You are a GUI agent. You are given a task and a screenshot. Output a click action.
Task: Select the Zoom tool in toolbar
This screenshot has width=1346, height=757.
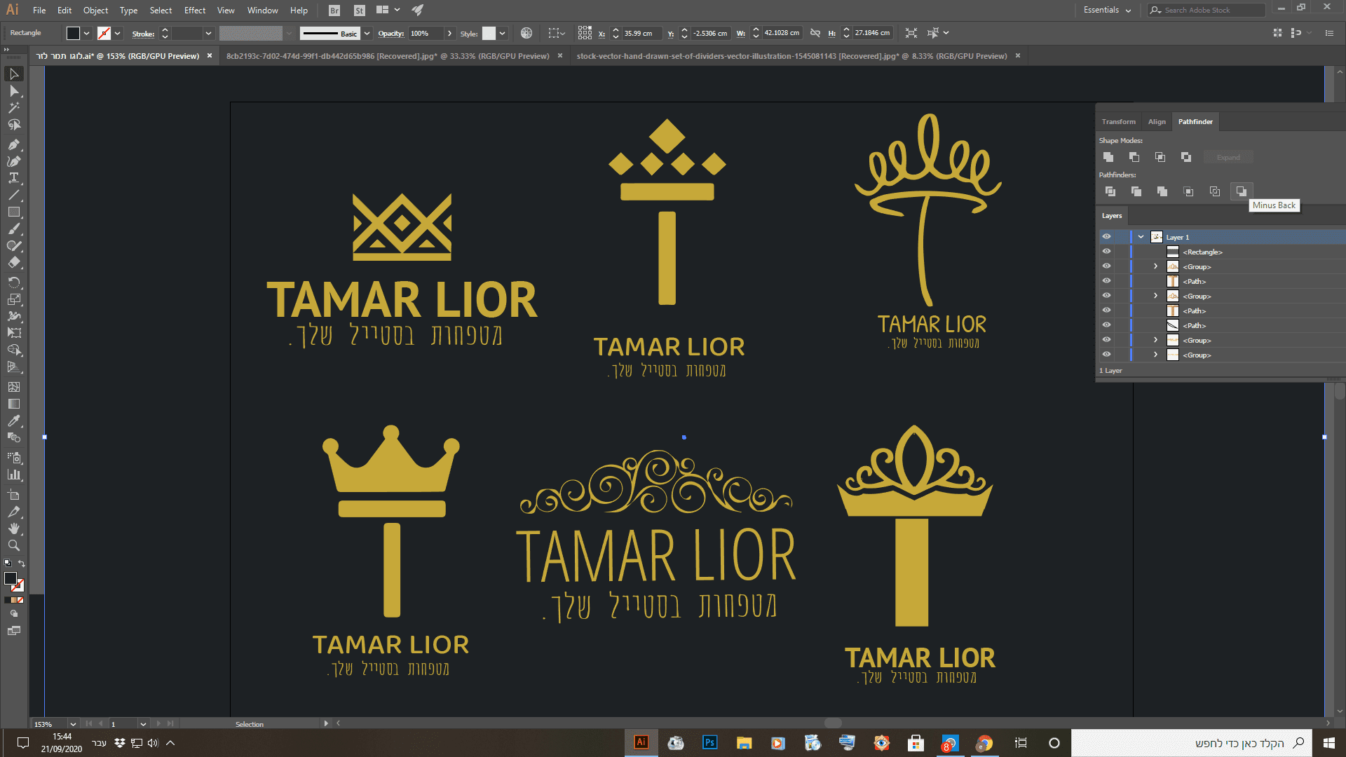tap(13, 545)
